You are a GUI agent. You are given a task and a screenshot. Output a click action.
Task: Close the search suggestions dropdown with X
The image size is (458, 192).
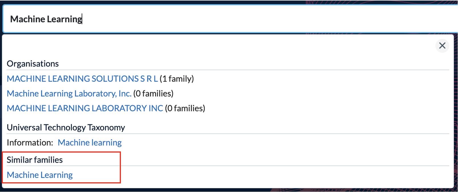[442, 46]
